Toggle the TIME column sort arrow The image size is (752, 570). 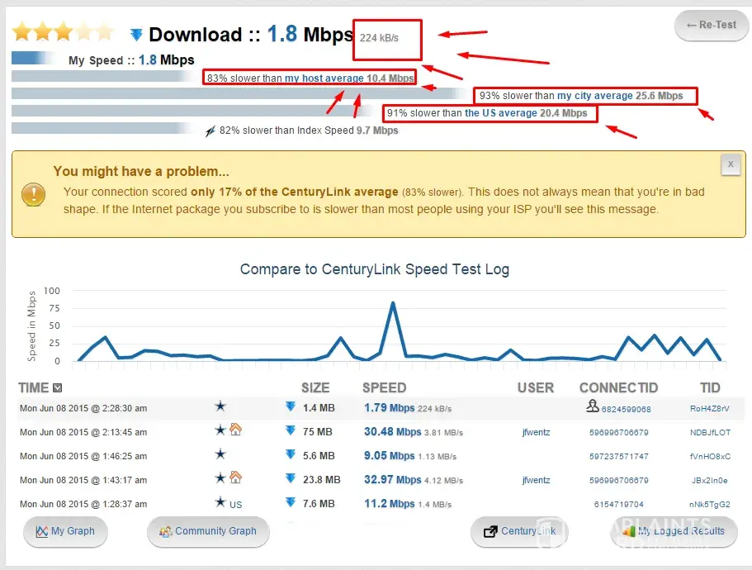[x=57, y=387]
